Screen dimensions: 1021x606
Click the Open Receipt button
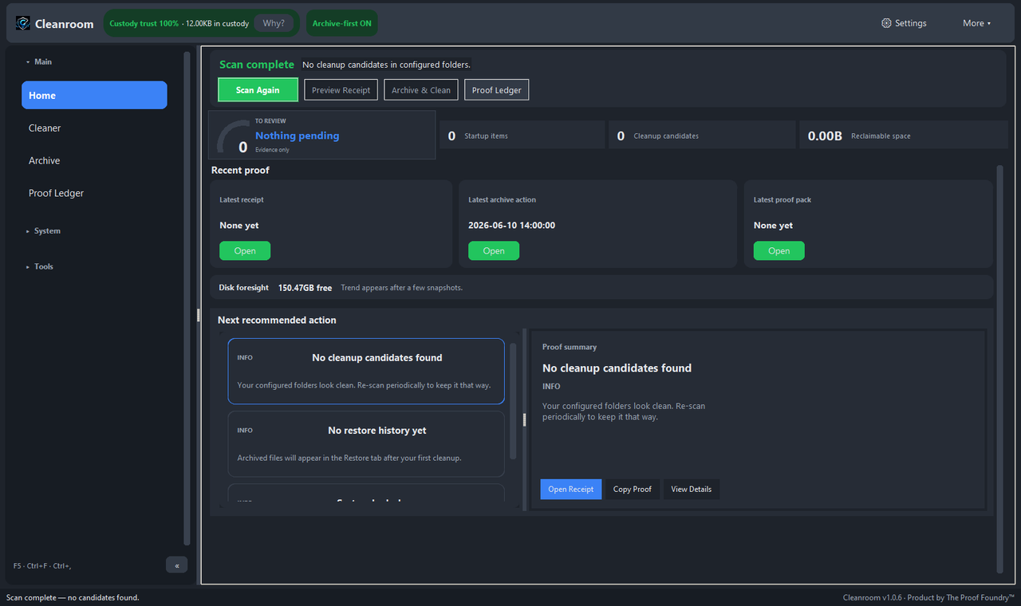(x=570, y=489)
